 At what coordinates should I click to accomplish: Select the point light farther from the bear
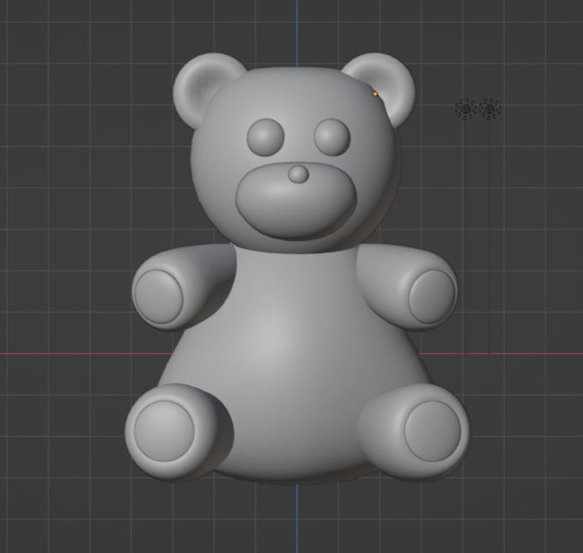point(489,108)
